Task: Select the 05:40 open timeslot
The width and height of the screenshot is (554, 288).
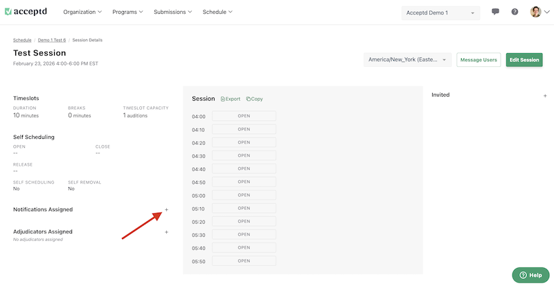Action: coord(244,248)
